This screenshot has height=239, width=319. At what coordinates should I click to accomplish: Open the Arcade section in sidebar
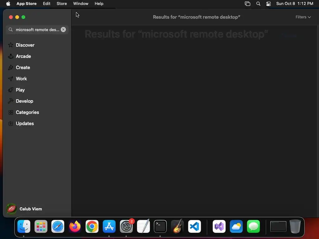(x=37, y=56)
